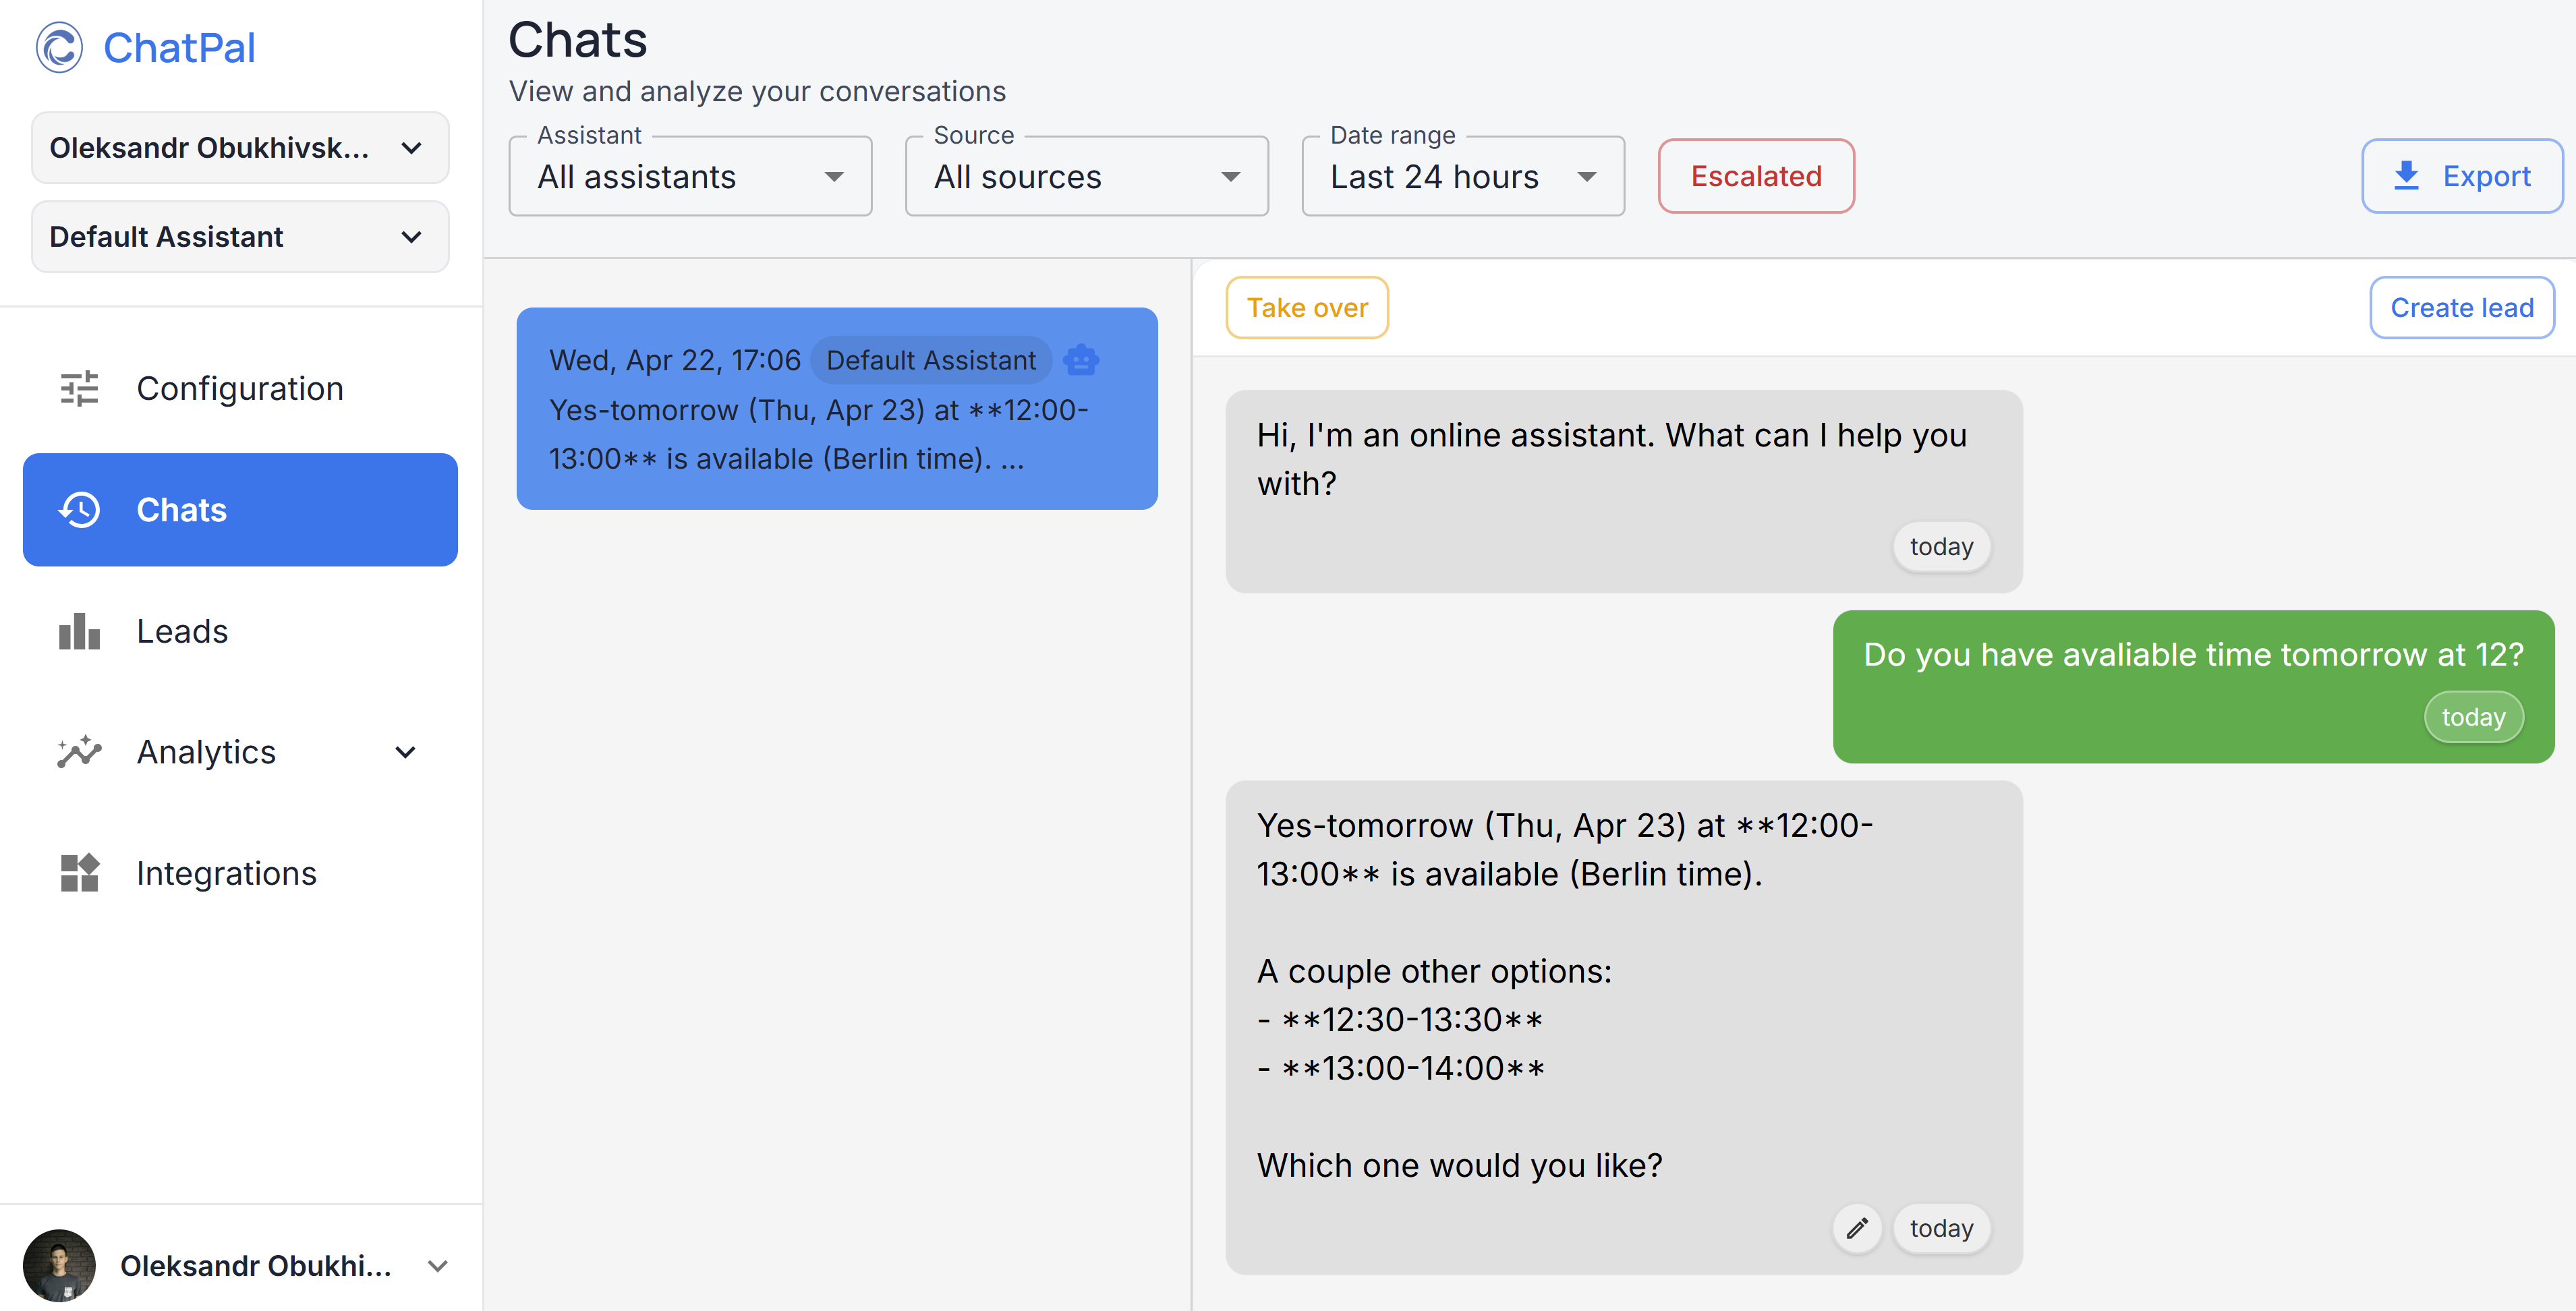The image size is (2576, 1311).
Task: Click the Create lead button
Action: point(2461,308)
